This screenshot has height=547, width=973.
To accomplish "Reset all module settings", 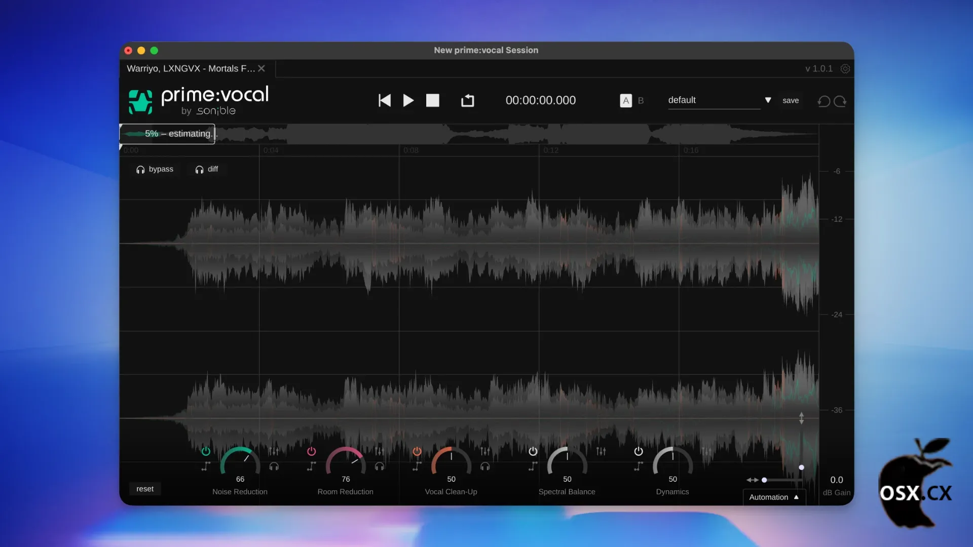I will [145, 489].
